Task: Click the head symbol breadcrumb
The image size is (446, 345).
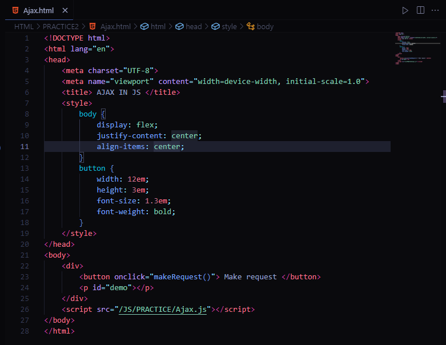Action: [194, 26]
